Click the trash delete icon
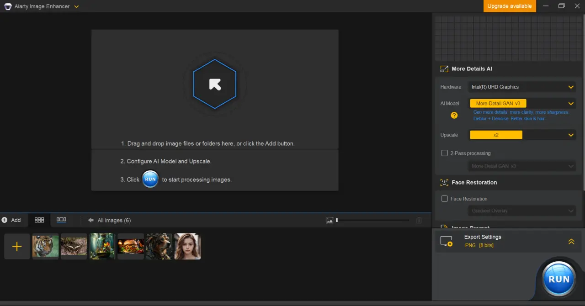 tap(419, 220)
